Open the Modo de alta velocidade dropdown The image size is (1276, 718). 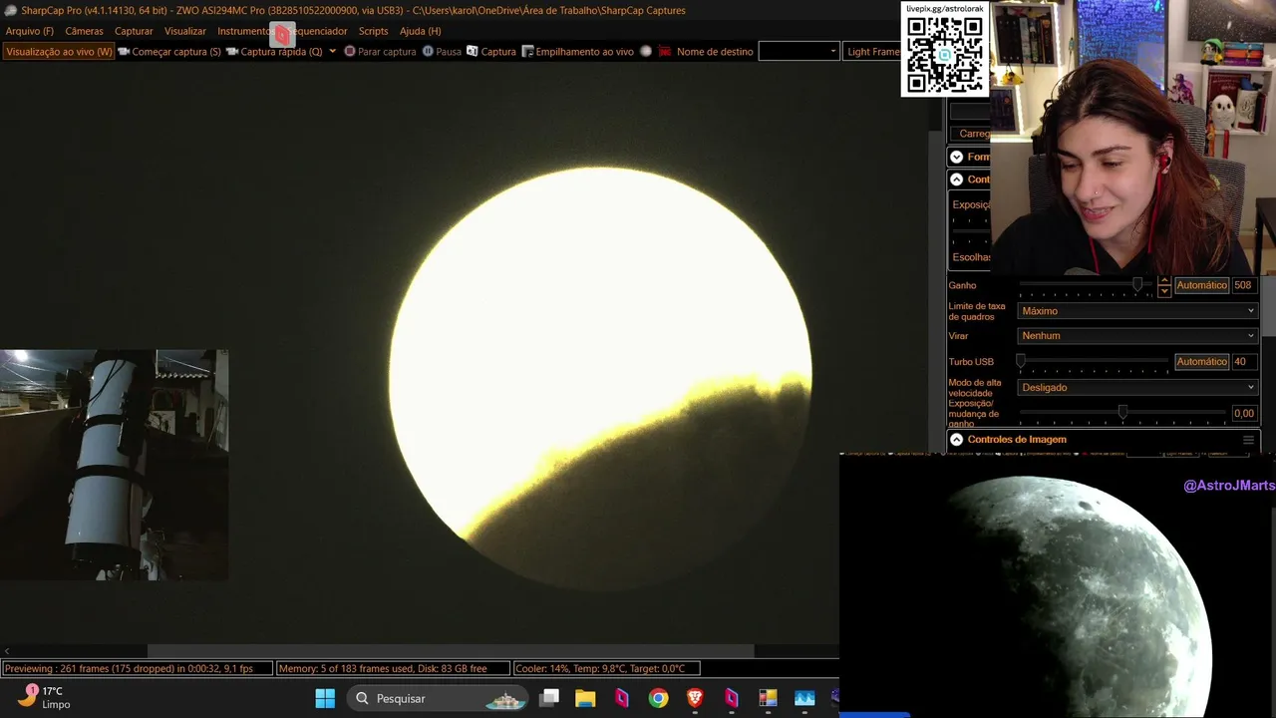point(1137,387)
